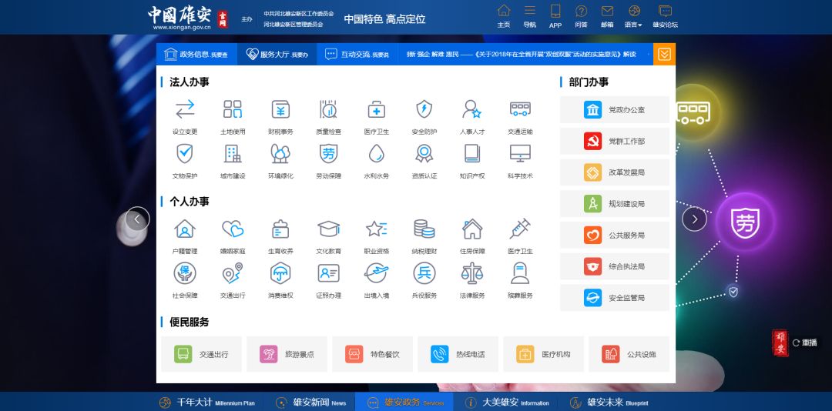
Task: Open the 水利水务 water drop icon
Action: click(376, 153)
